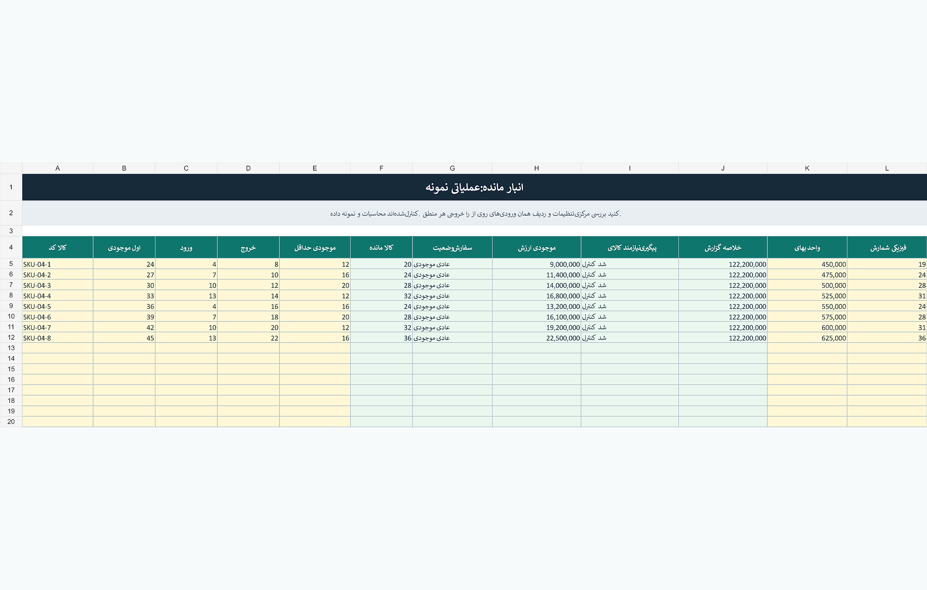Select unit price cell 625,000

(807, 338)
